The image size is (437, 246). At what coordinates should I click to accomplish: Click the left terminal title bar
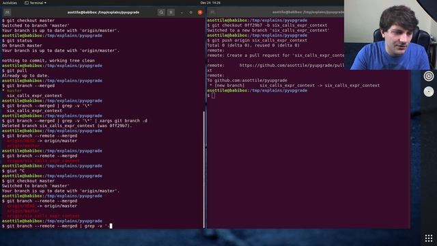coord(103,12)
